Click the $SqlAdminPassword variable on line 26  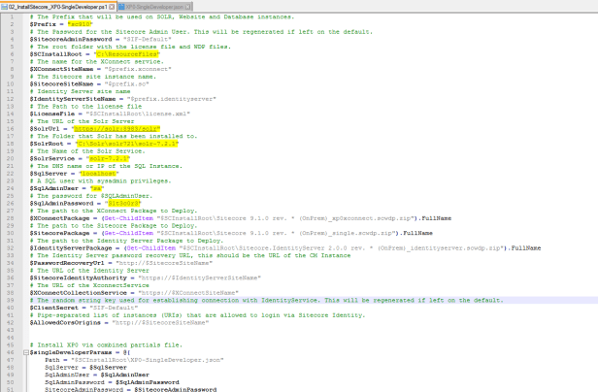point(61,203)
